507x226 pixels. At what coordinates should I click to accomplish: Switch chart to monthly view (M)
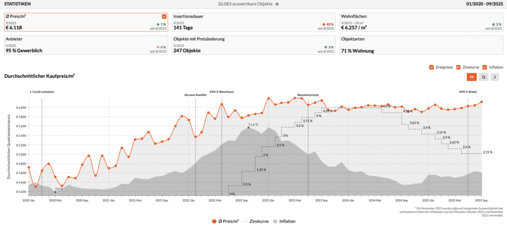point(471,77)
